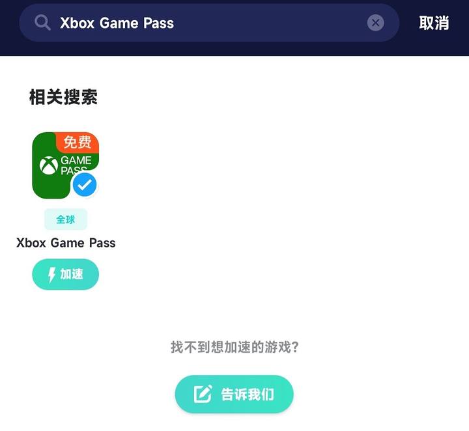Tap the GAME PASS text on app icon
469x431 pixels.
[76, 165]
